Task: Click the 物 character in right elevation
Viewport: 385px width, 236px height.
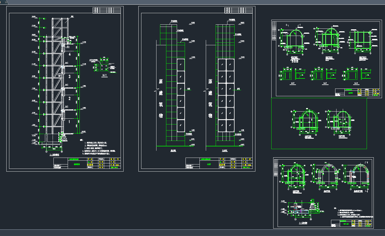Action: [210, 115]
